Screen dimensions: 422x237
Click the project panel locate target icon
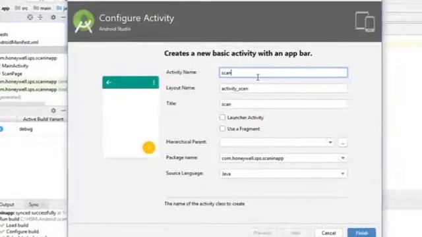pos(30,17)
